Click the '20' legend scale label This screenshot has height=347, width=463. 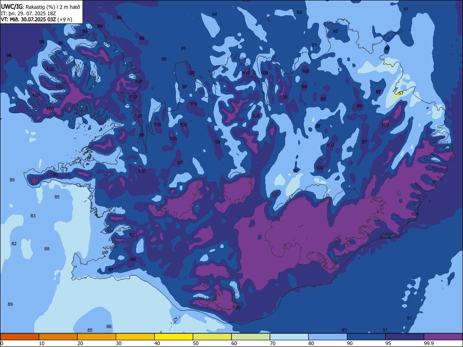(x=80, y=343)
